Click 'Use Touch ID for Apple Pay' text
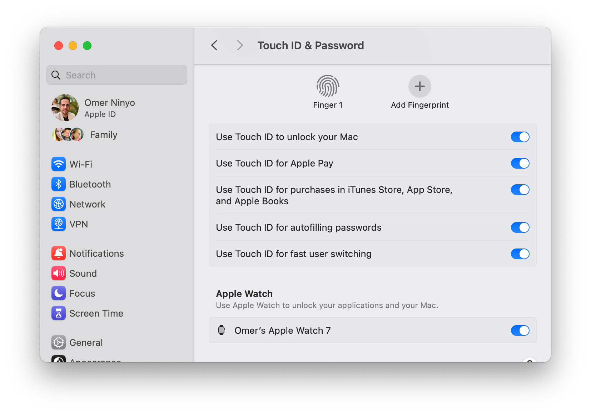Viewport: 591px width, 415px height. (x=274, y=163)
